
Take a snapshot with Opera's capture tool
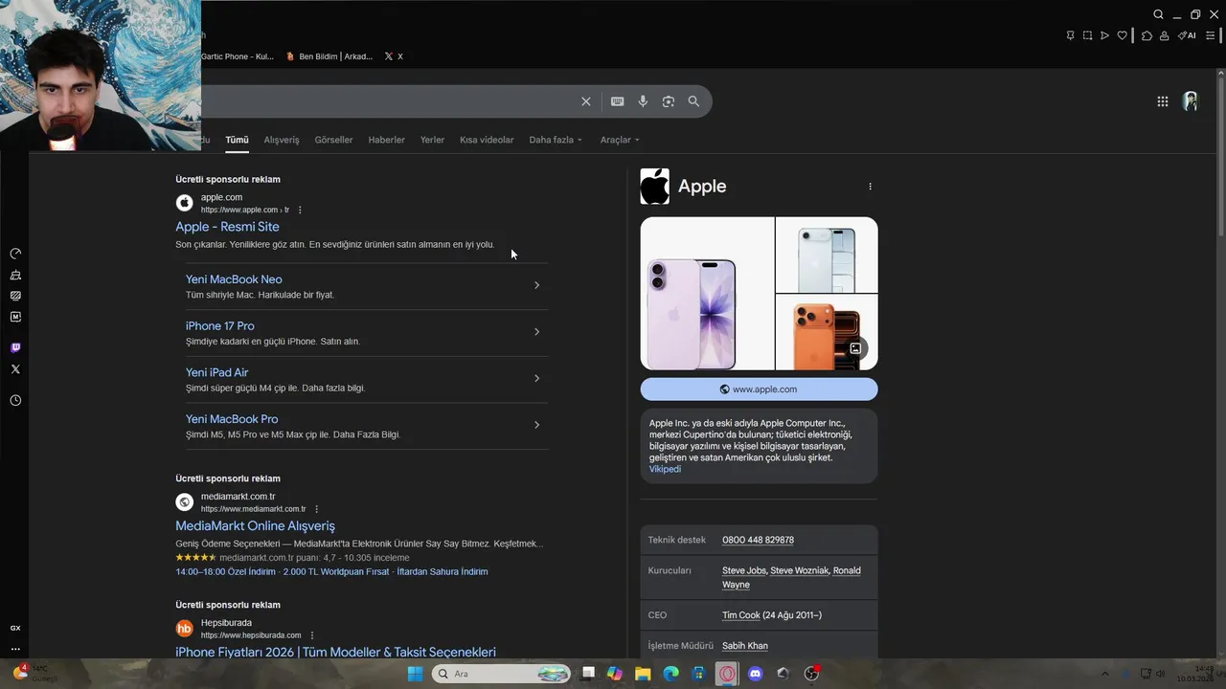tap(1087, 35)
